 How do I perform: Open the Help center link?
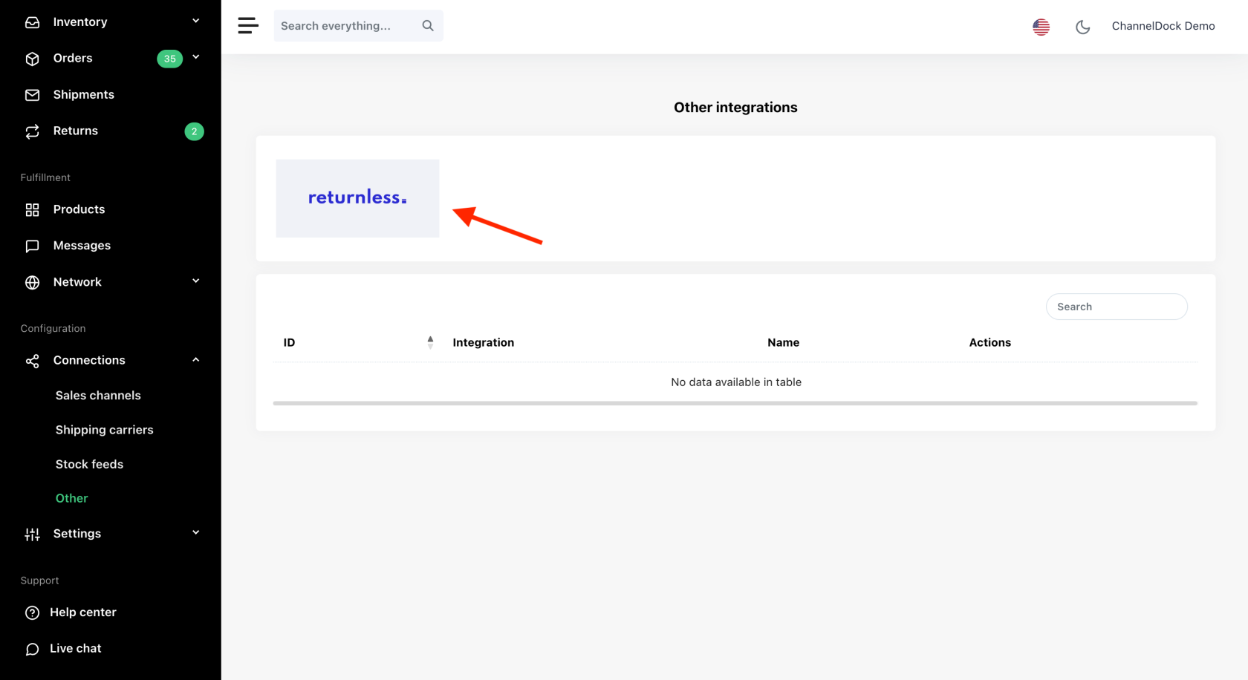click(x=83, y=612)
